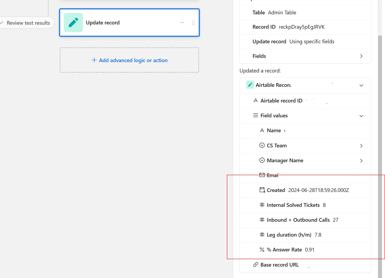Click the percent icon beside % Answer Rate
This screenshot has width=385, height=278.
tap(262, 250)
